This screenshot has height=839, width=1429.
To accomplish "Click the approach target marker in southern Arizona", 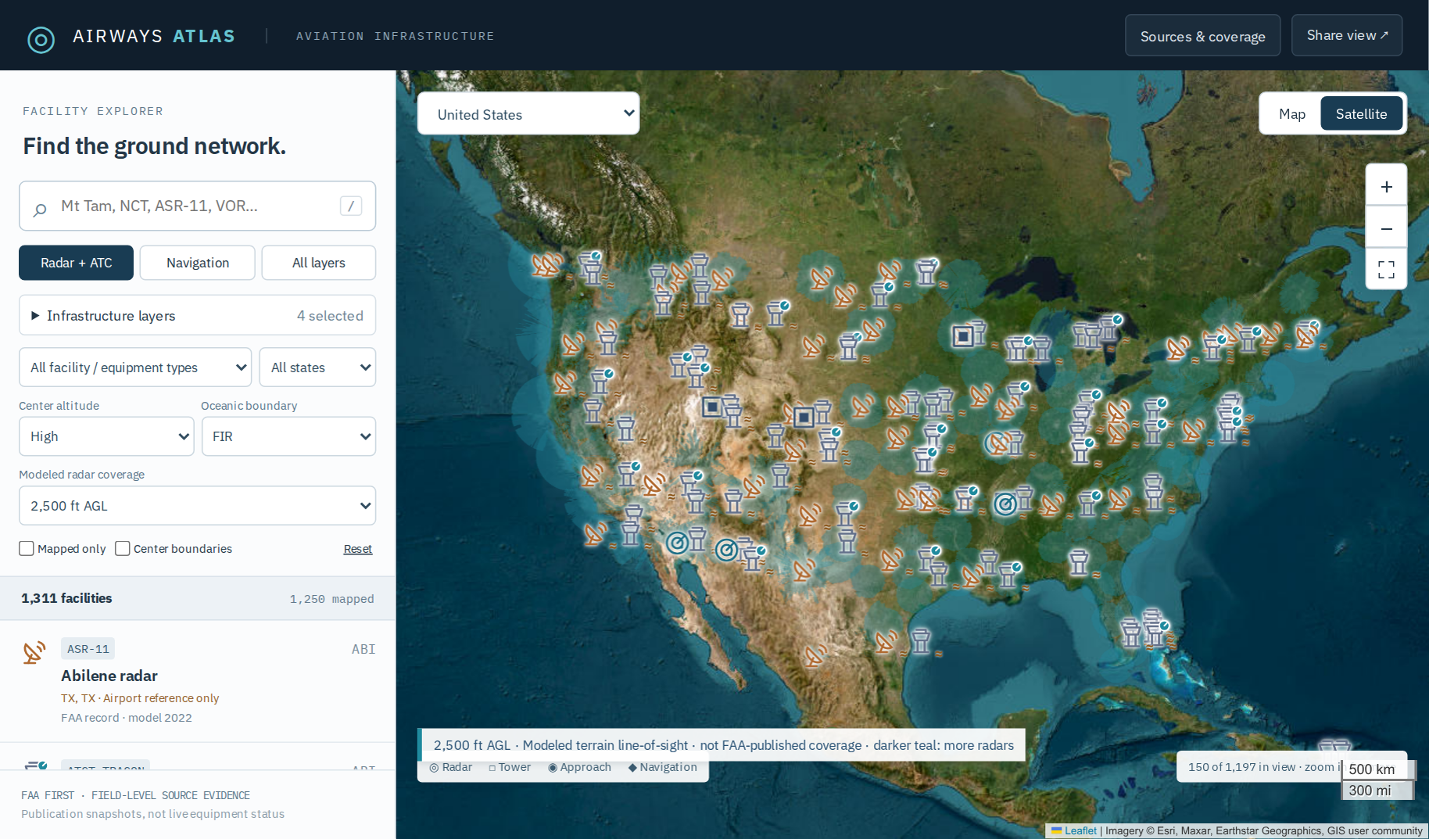I will point(726,550).
